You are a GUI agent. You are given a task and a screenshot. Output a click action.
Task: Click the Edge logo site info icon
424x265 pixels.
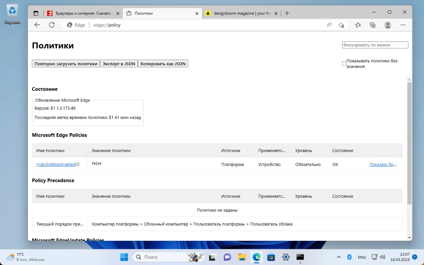click(70, 25)
